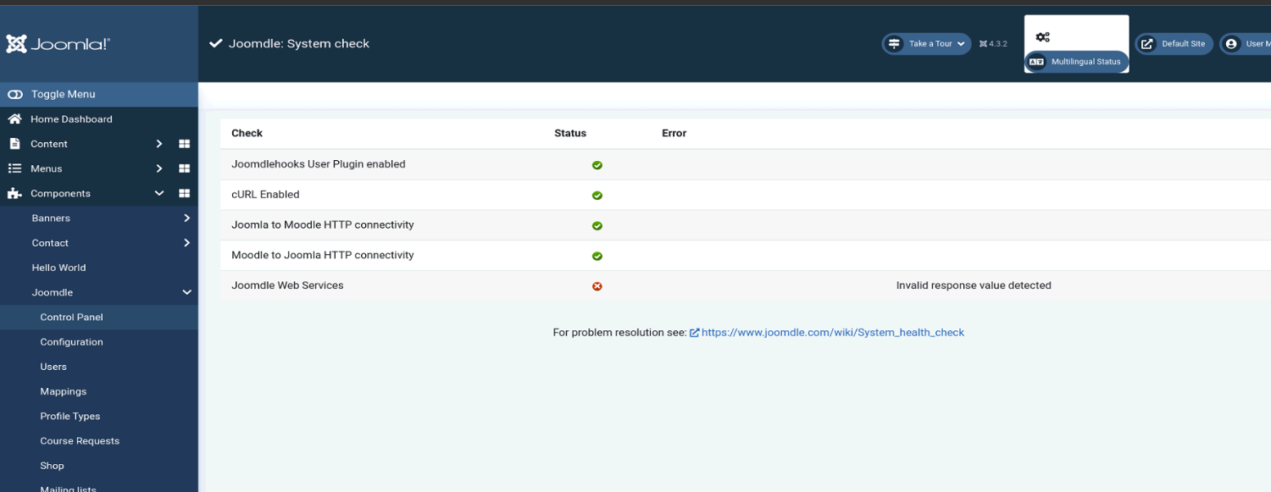Viewport: 1271px width, 492px height.
Task: Select Mappings in Joomdle menu
Action: coord(63,391)
